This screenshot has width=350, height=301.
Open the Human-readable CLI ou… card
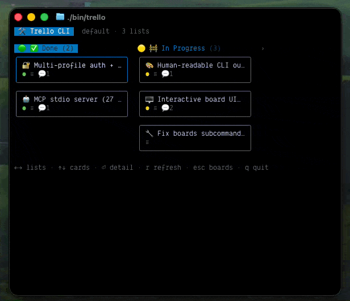(x=195, y=70)
